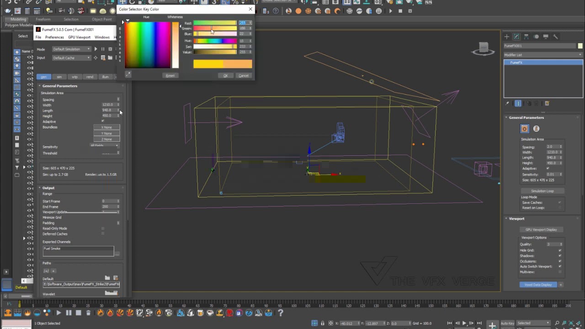
Task: Switch to the sim tab
Action: coord(59,77)
